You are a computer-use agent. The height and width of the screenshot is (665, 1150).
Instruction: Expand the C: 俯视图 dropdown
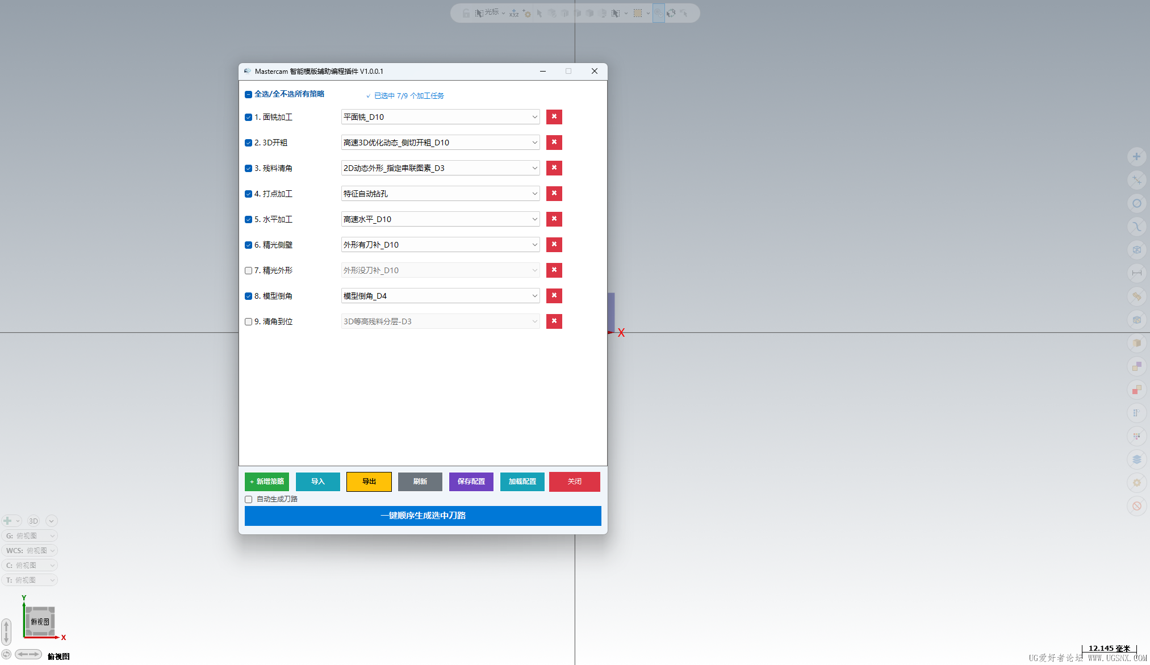click(30, 565)
